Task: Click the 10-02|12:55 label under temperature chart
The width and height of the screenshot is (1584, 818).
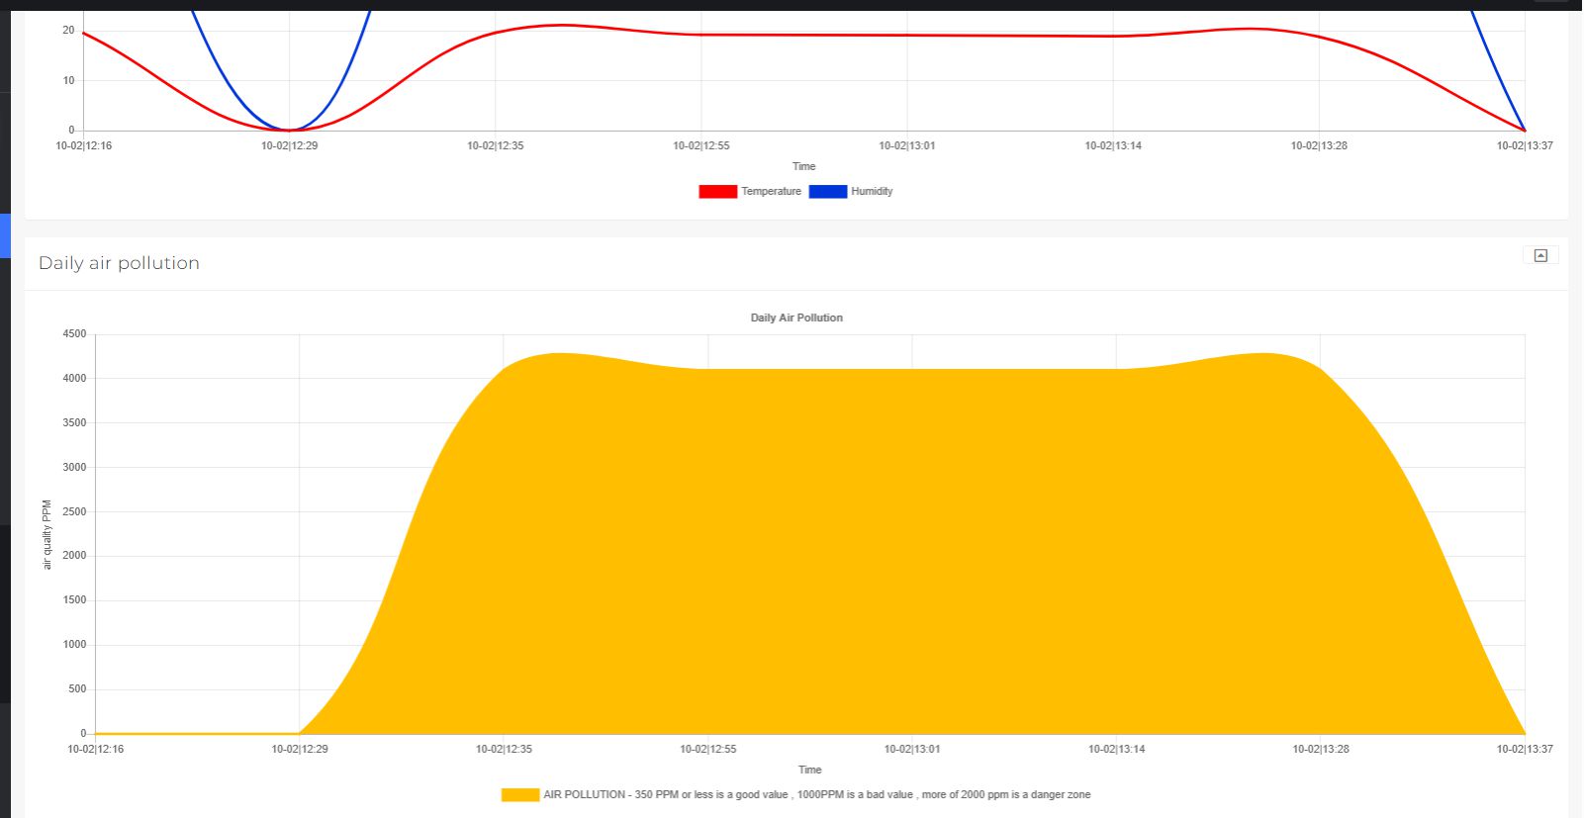Action: [x=700, y=145]
